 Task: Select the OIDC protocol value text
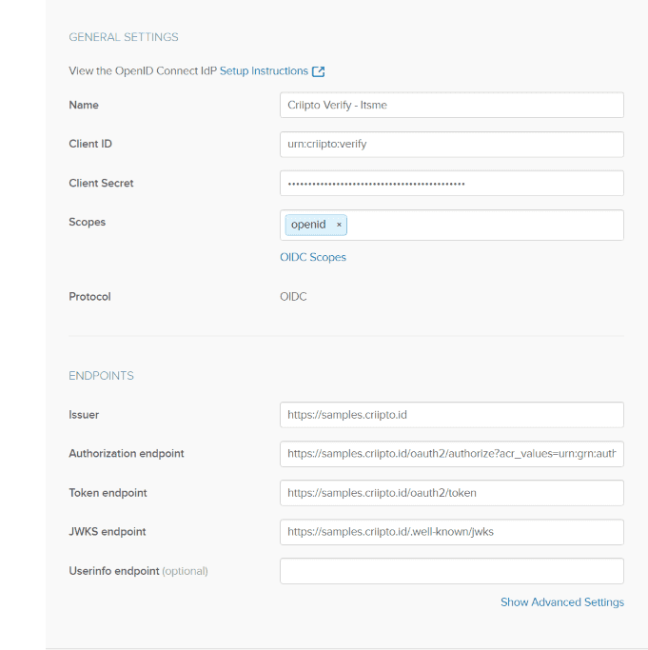pos(293,296)
